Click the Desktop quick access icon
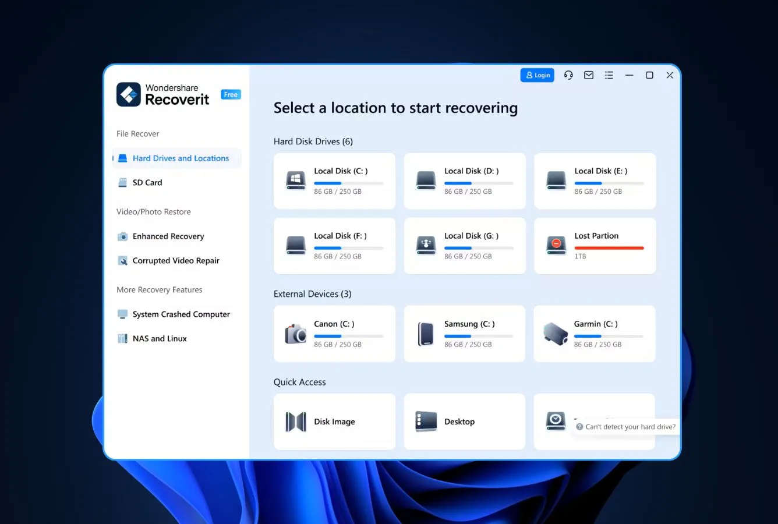This screenshot has height=524, width=778. click(426, 422)
